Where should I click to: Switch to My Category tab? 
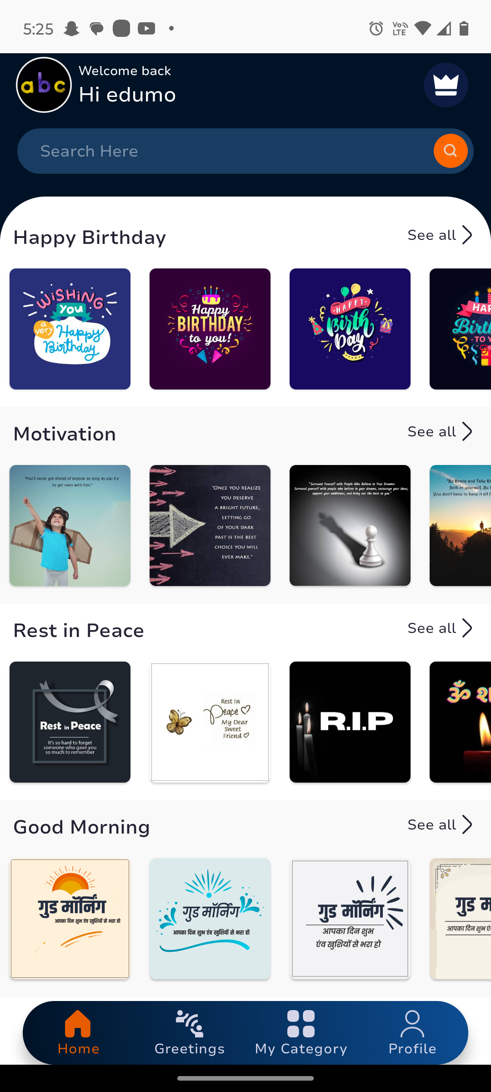click(301, 1032)
